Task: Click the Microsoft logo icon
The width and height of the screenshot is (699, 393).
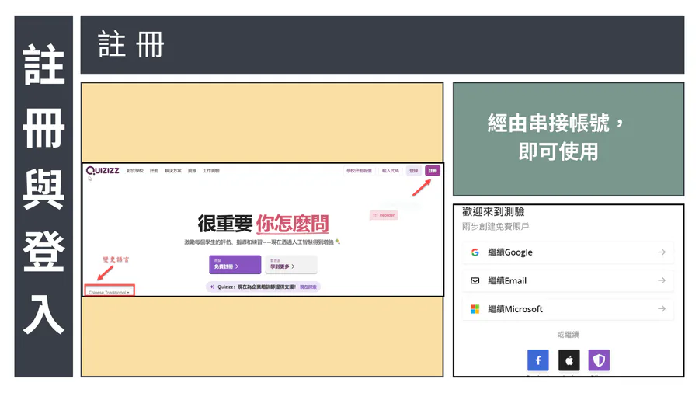Action: tap(475, 309)
